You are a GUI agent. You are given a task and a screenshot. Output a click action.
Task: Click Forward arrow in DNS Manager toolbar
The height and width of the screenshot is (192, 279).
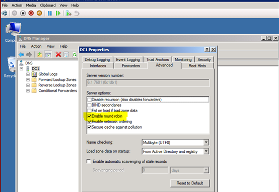29,54
